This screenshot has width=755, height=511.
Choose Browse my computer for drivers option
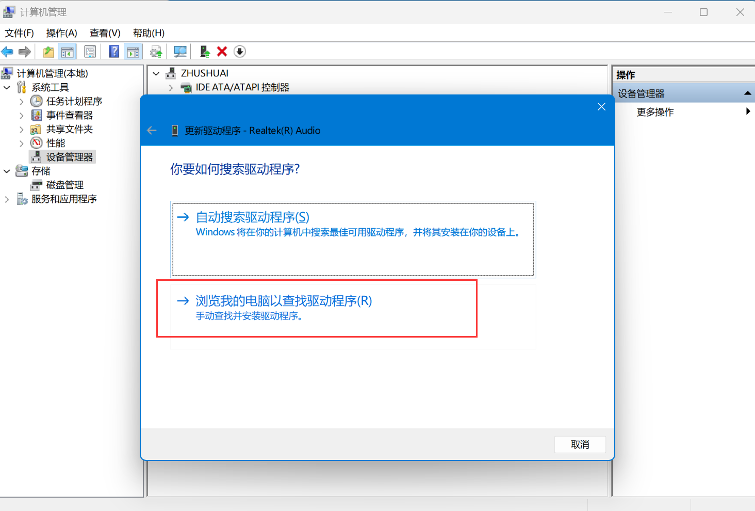(353, 317)
